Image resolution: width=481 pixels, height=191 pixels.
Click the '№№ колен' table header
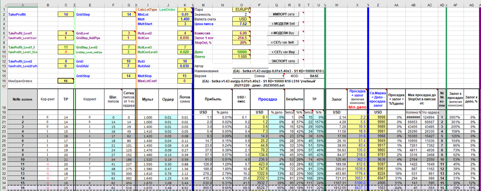pos(22,99)
